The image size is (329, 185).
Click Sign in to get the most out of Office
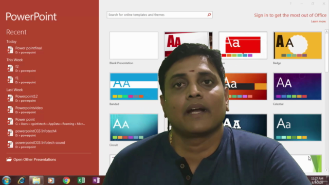click(290, 15)
